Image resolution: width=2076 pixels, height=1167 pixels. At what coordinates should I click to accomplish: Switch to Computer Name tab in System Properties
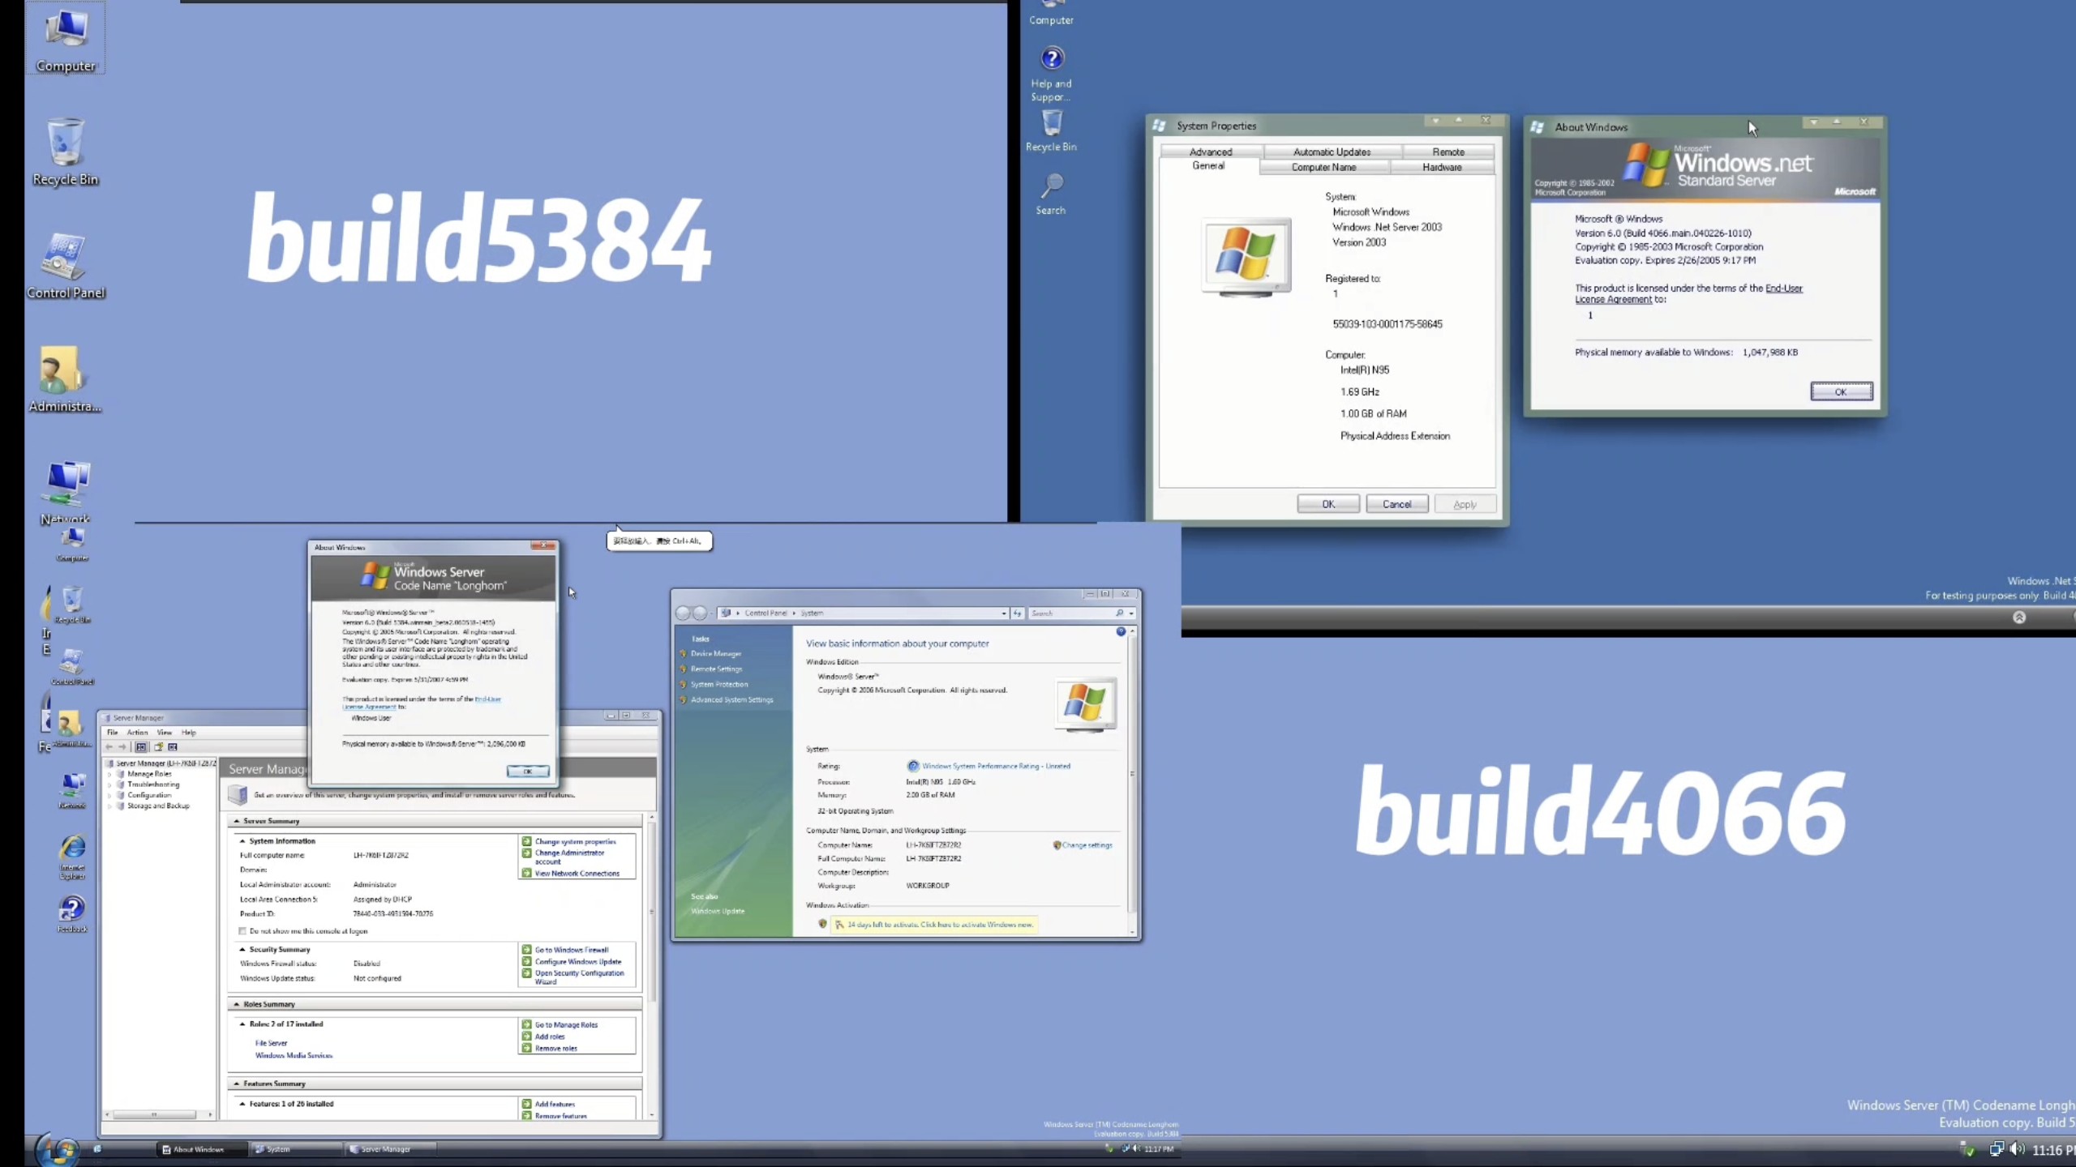point(1323,167)
